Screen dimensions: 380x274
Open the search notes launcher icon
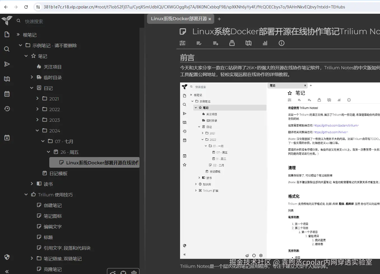coord(7,49)
